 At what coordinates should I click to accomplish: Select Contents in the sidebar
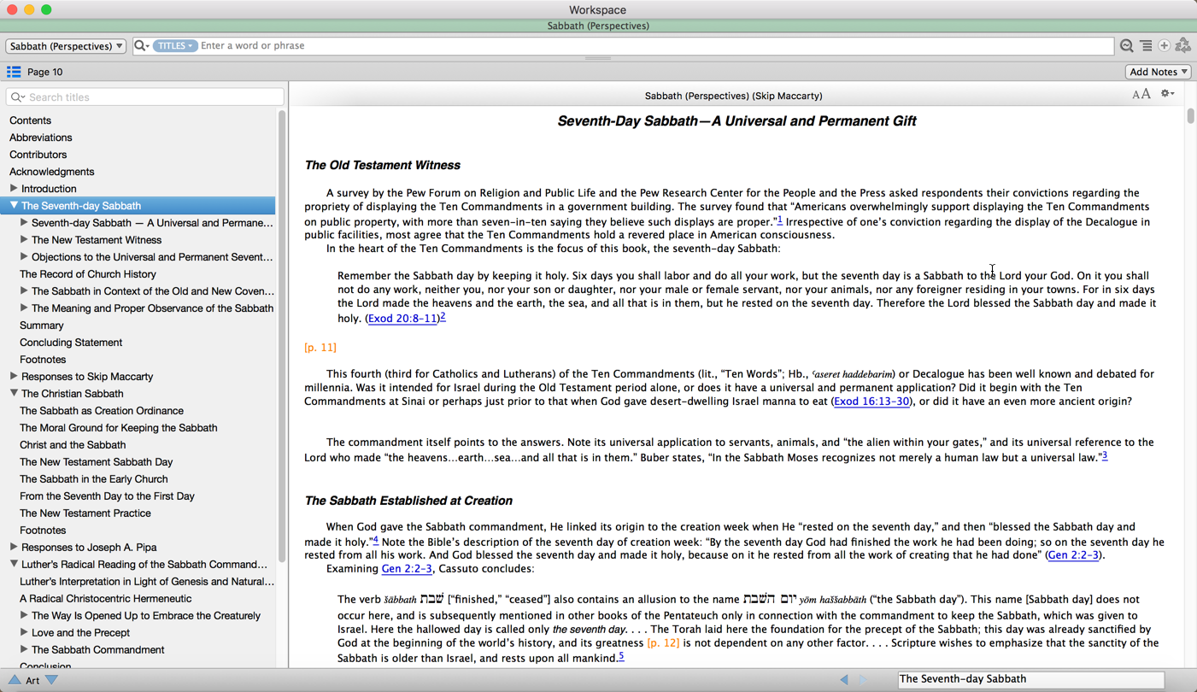coord(30,120)
